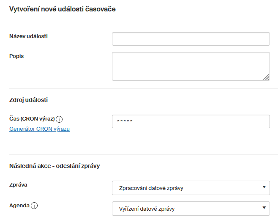Screen dimensions: 278x220
Task: Click the CRON expression input field
Action: point(191,121)
